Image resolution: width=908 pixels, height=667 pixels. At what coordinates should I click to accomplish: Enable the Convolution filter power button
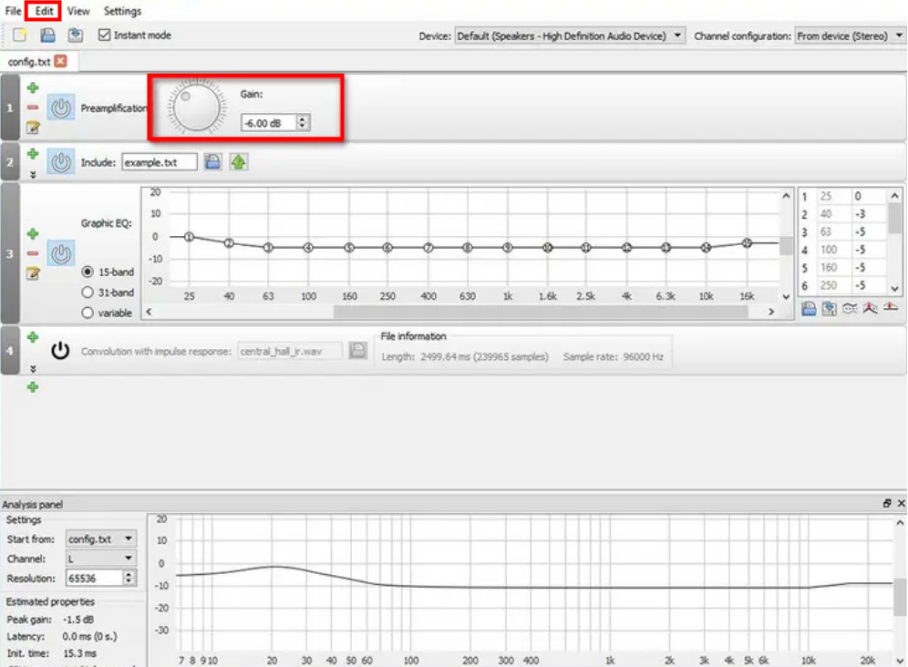pos(60,350)
